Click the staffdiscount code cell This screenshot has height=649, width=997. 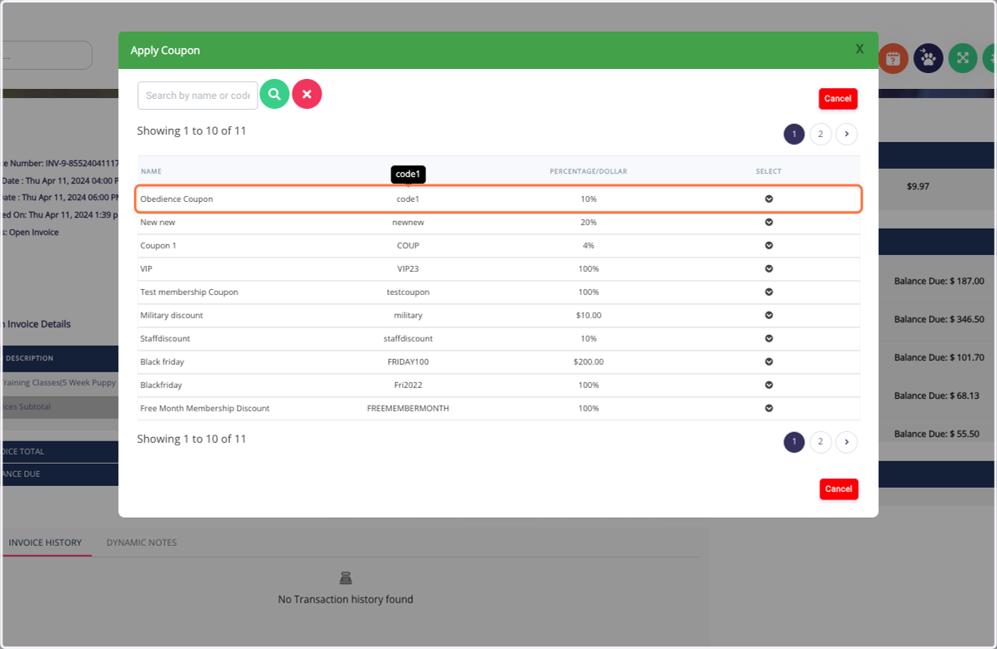pos(408,339)
